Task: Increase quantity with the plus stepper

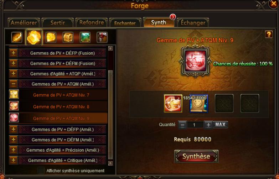Action: (x=208, y=125)
